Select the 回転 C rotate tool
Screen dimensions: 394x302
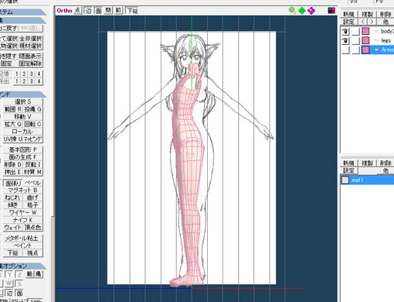[33, 124]
